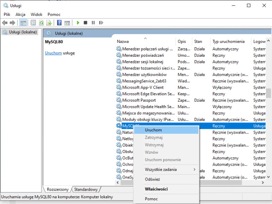
Task: Select the Start Service (play) toolbar icon
Action: coord(78,23)
